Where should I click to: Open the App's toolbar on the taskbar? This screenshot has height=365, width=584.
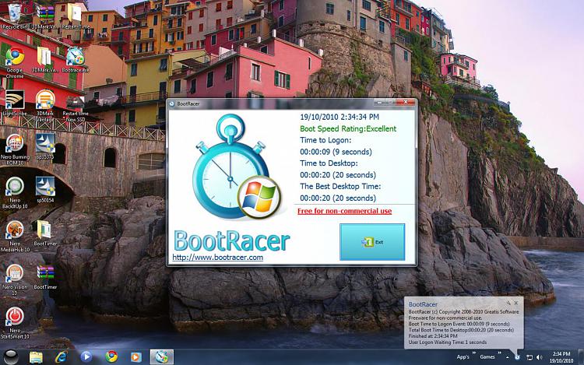point(463,357)
